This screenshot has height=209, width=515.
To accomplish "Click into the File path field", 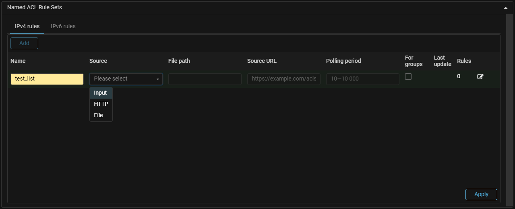I will (205, 79).
